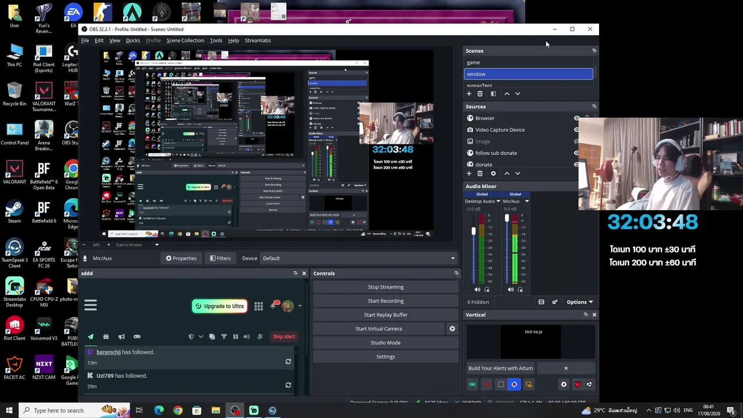Open the Edit menu
This screenshot has height=418, width=743.
99,41
